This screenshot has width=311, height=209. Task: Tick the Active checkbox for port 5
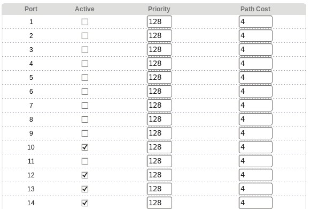click(x=85, y=78)
